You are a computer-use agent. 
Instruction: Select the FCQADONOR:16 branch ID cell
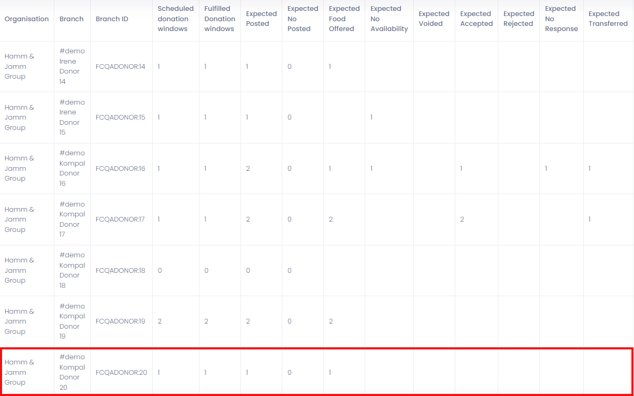[121, 169]
